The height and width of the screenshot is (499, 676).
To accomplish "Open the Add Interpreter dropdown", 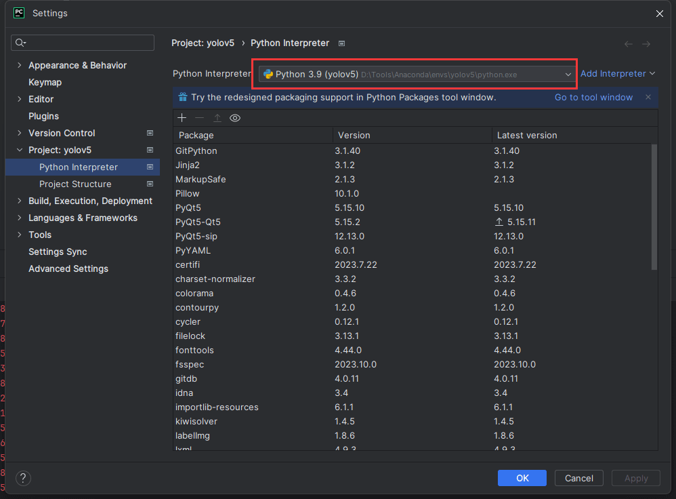I will click(618, 73).
